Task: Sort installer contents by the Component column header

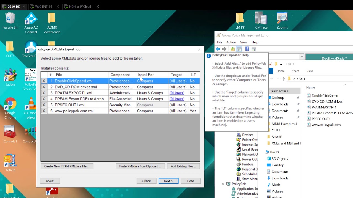Action: tap(122, 75)
